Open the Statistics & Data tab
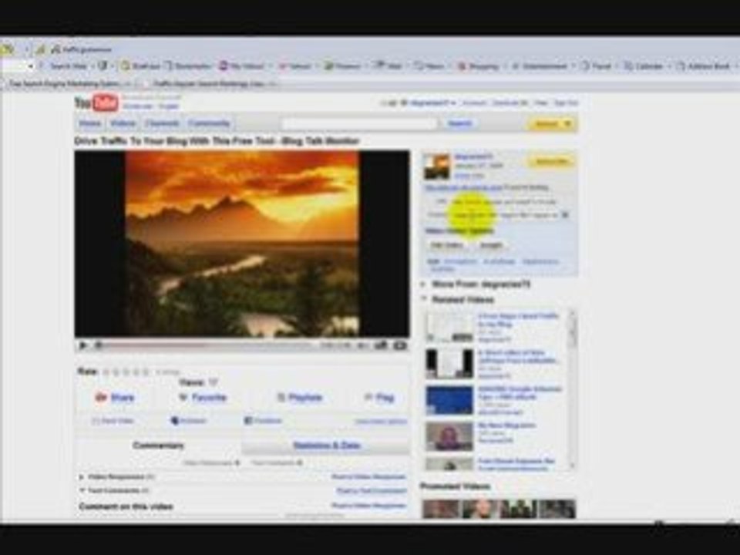The image size is (740, 555). 326,445
